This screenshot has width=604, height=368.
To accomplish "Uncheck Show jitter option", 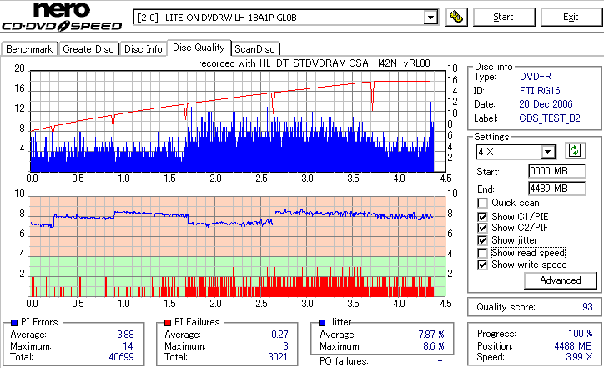I will (x=482, y=240).
